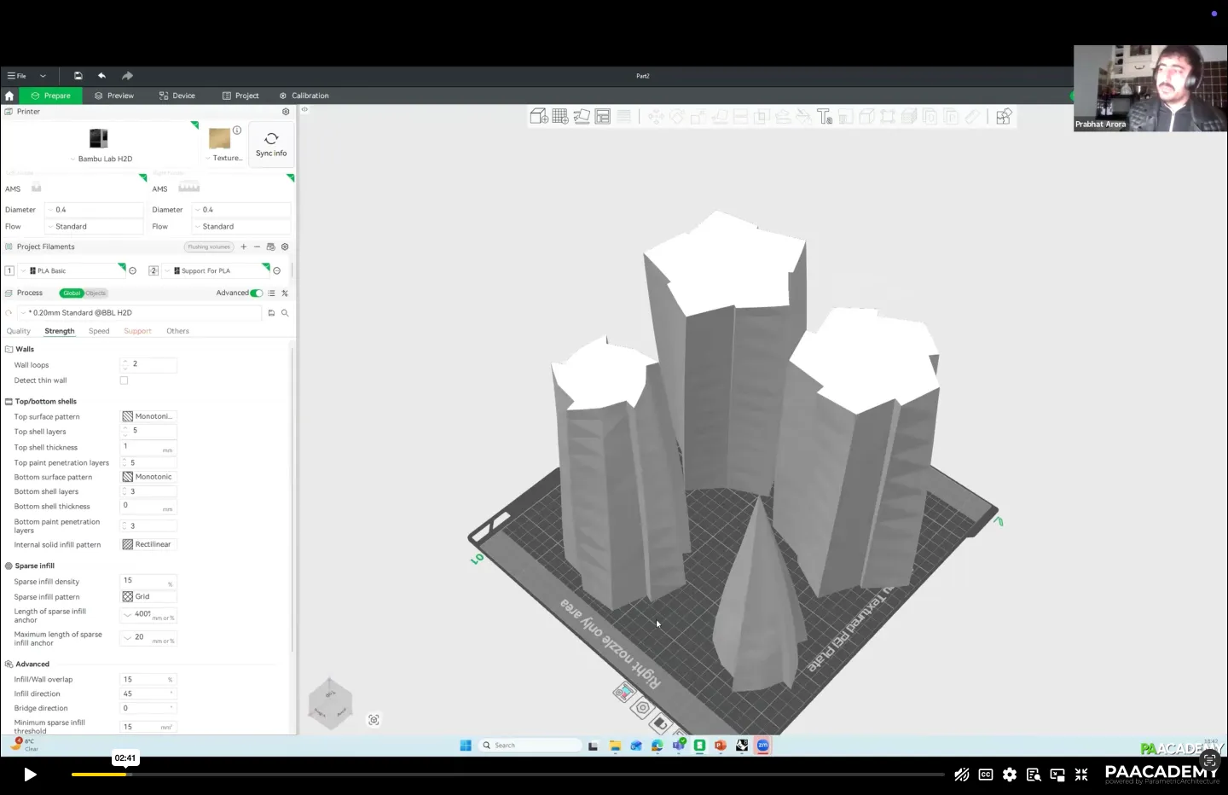The image size is (1228, 795).
Task: Click the undo arrow icon
Action: click(101, 76)
